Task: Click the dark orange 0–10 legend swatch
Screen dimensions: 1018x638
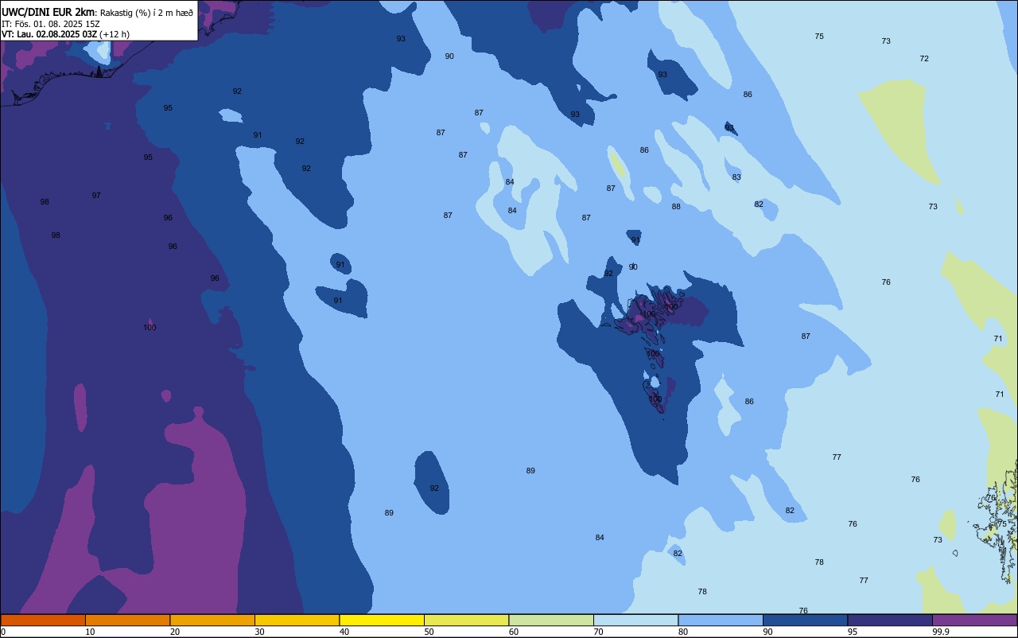Action: pos(43,620)
